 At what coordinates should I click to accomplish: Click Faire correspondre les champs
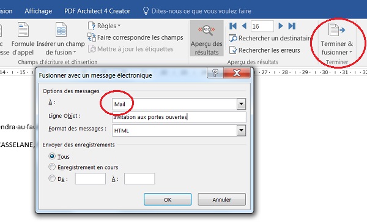(x=135, y=37)
